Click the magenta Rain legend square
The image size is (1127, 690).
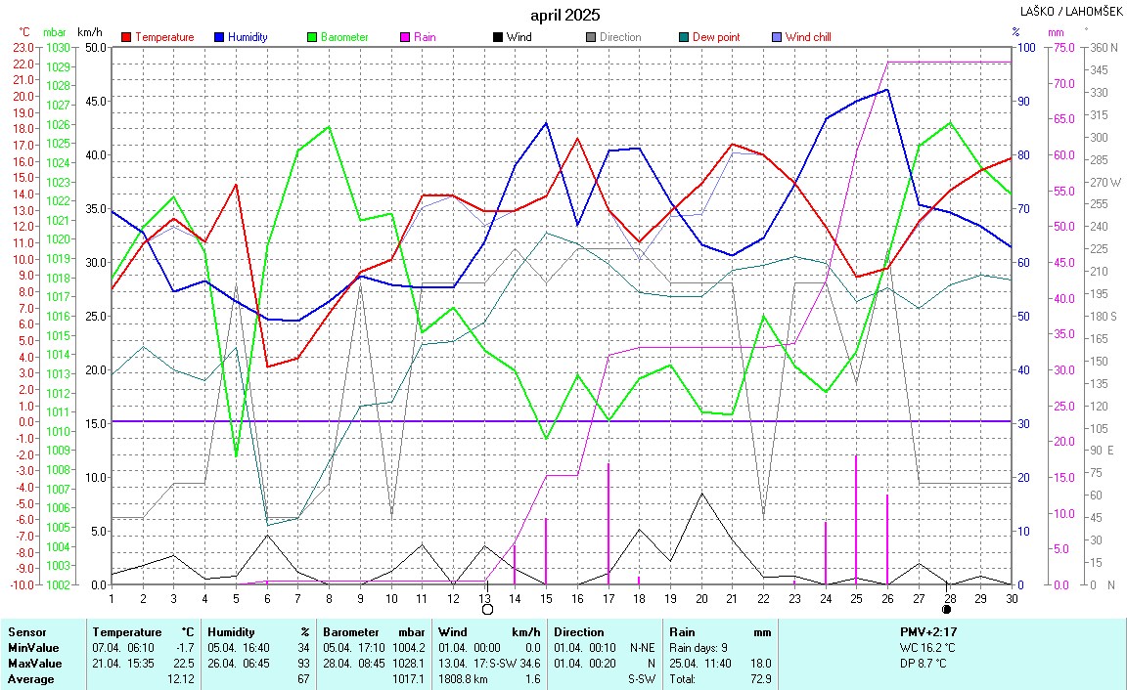point(405,37)
